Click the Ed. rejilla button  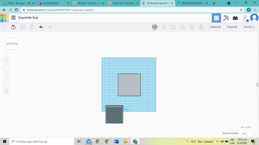(246, 127)
